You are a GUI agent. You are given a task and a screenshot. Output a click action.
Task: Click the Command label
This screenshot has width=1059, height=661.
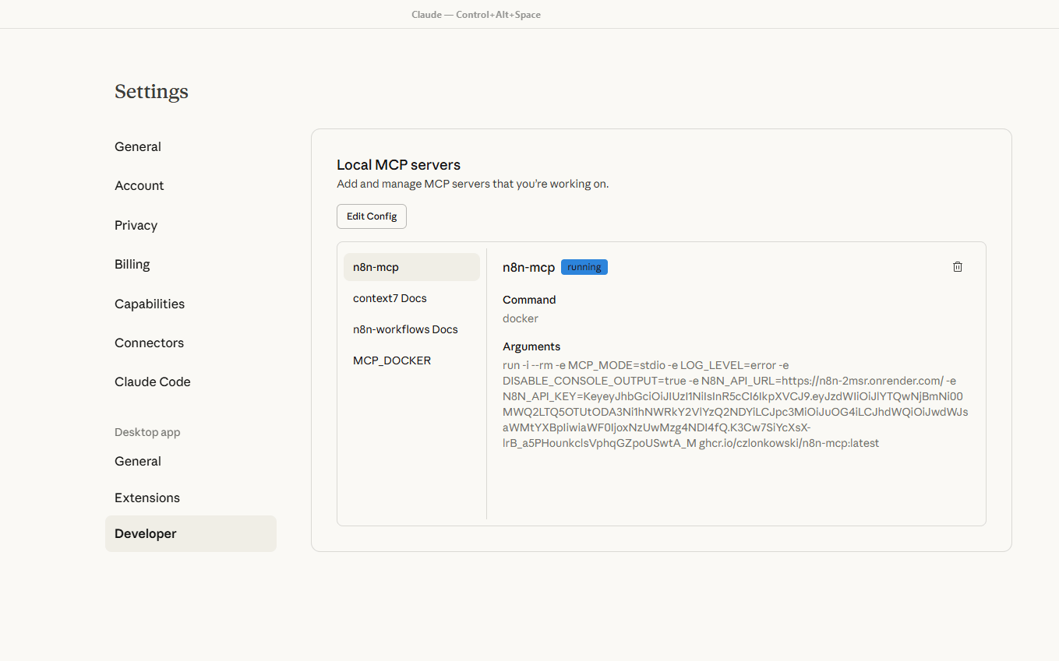click(529, 300)
